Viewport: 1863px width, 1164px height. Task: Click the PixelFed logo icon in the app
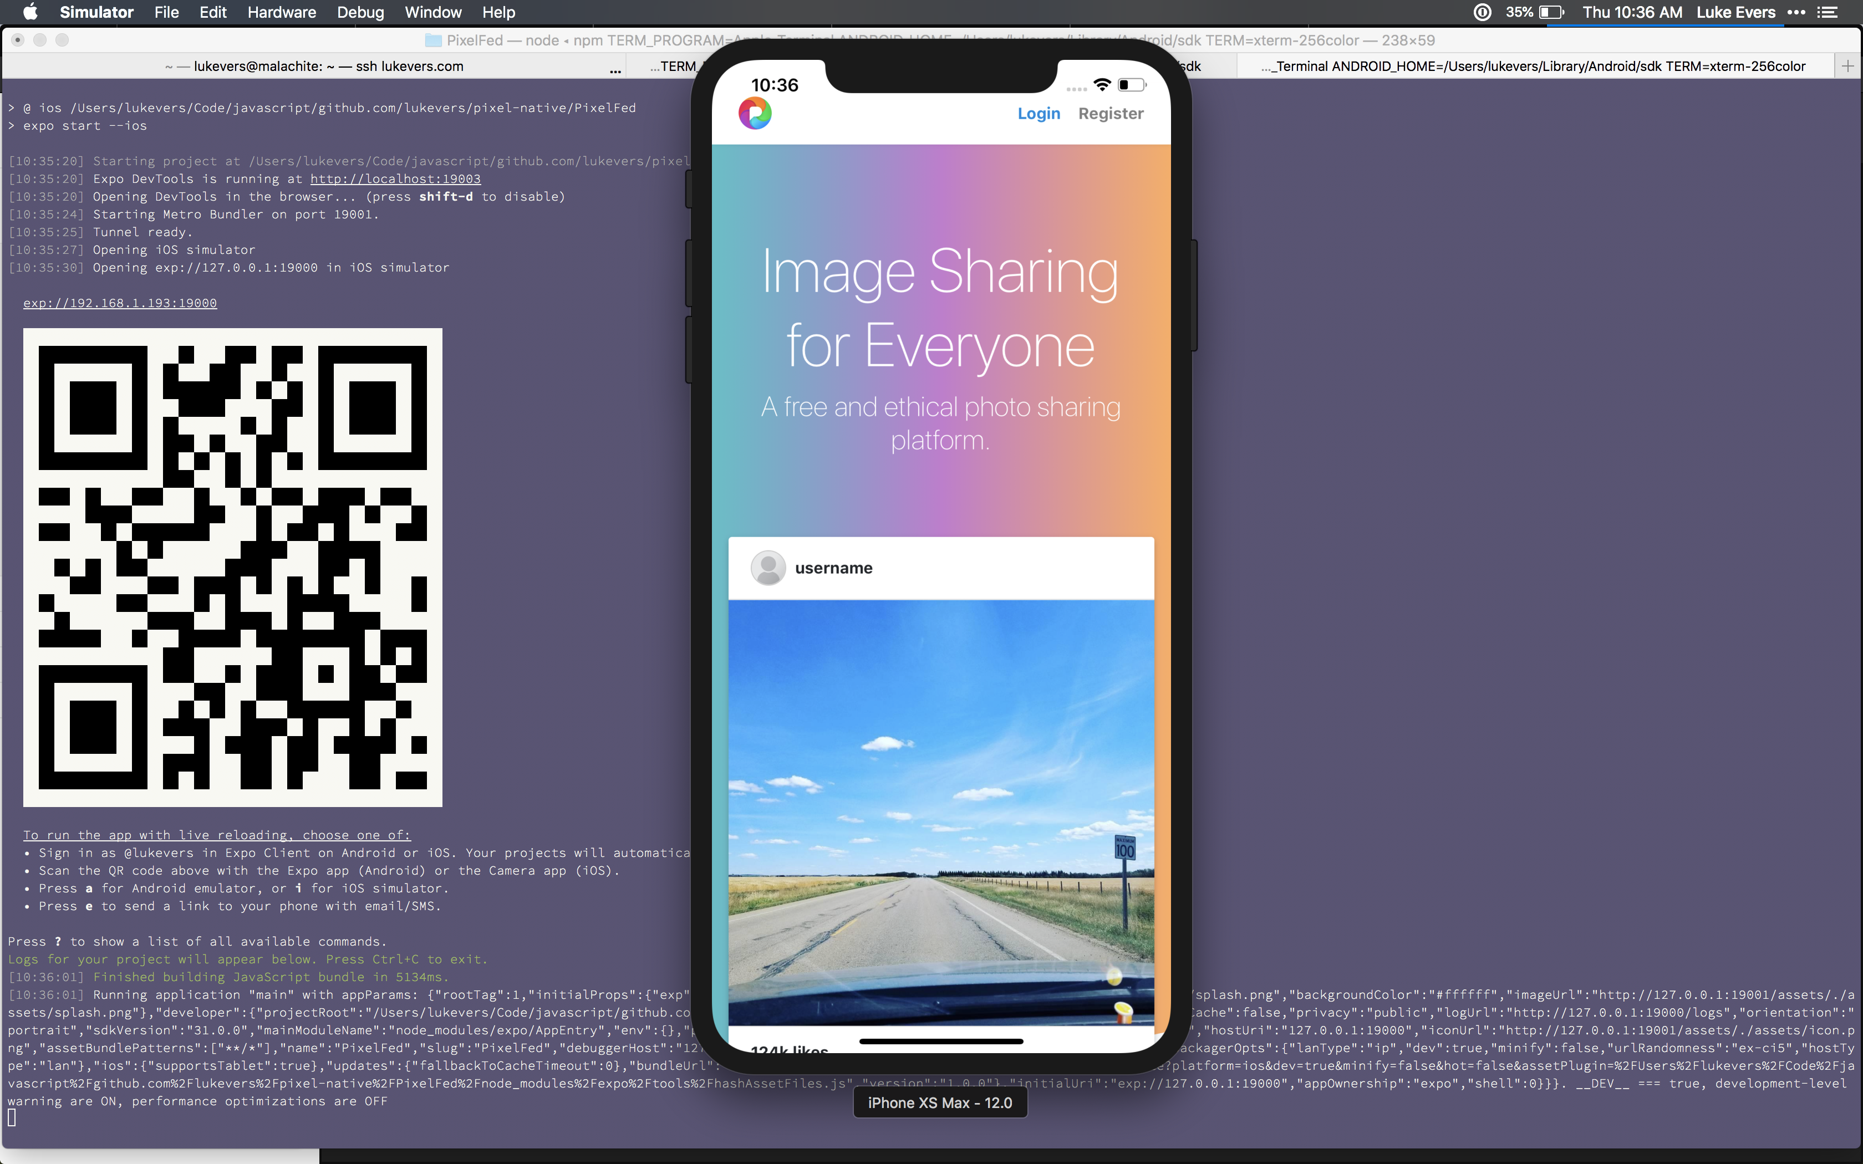click(x=755, y=113)
